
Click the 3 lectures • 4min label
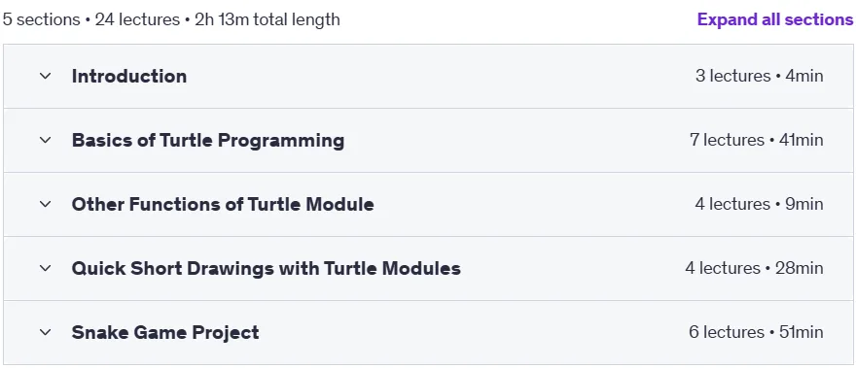[x=760, y=77]
